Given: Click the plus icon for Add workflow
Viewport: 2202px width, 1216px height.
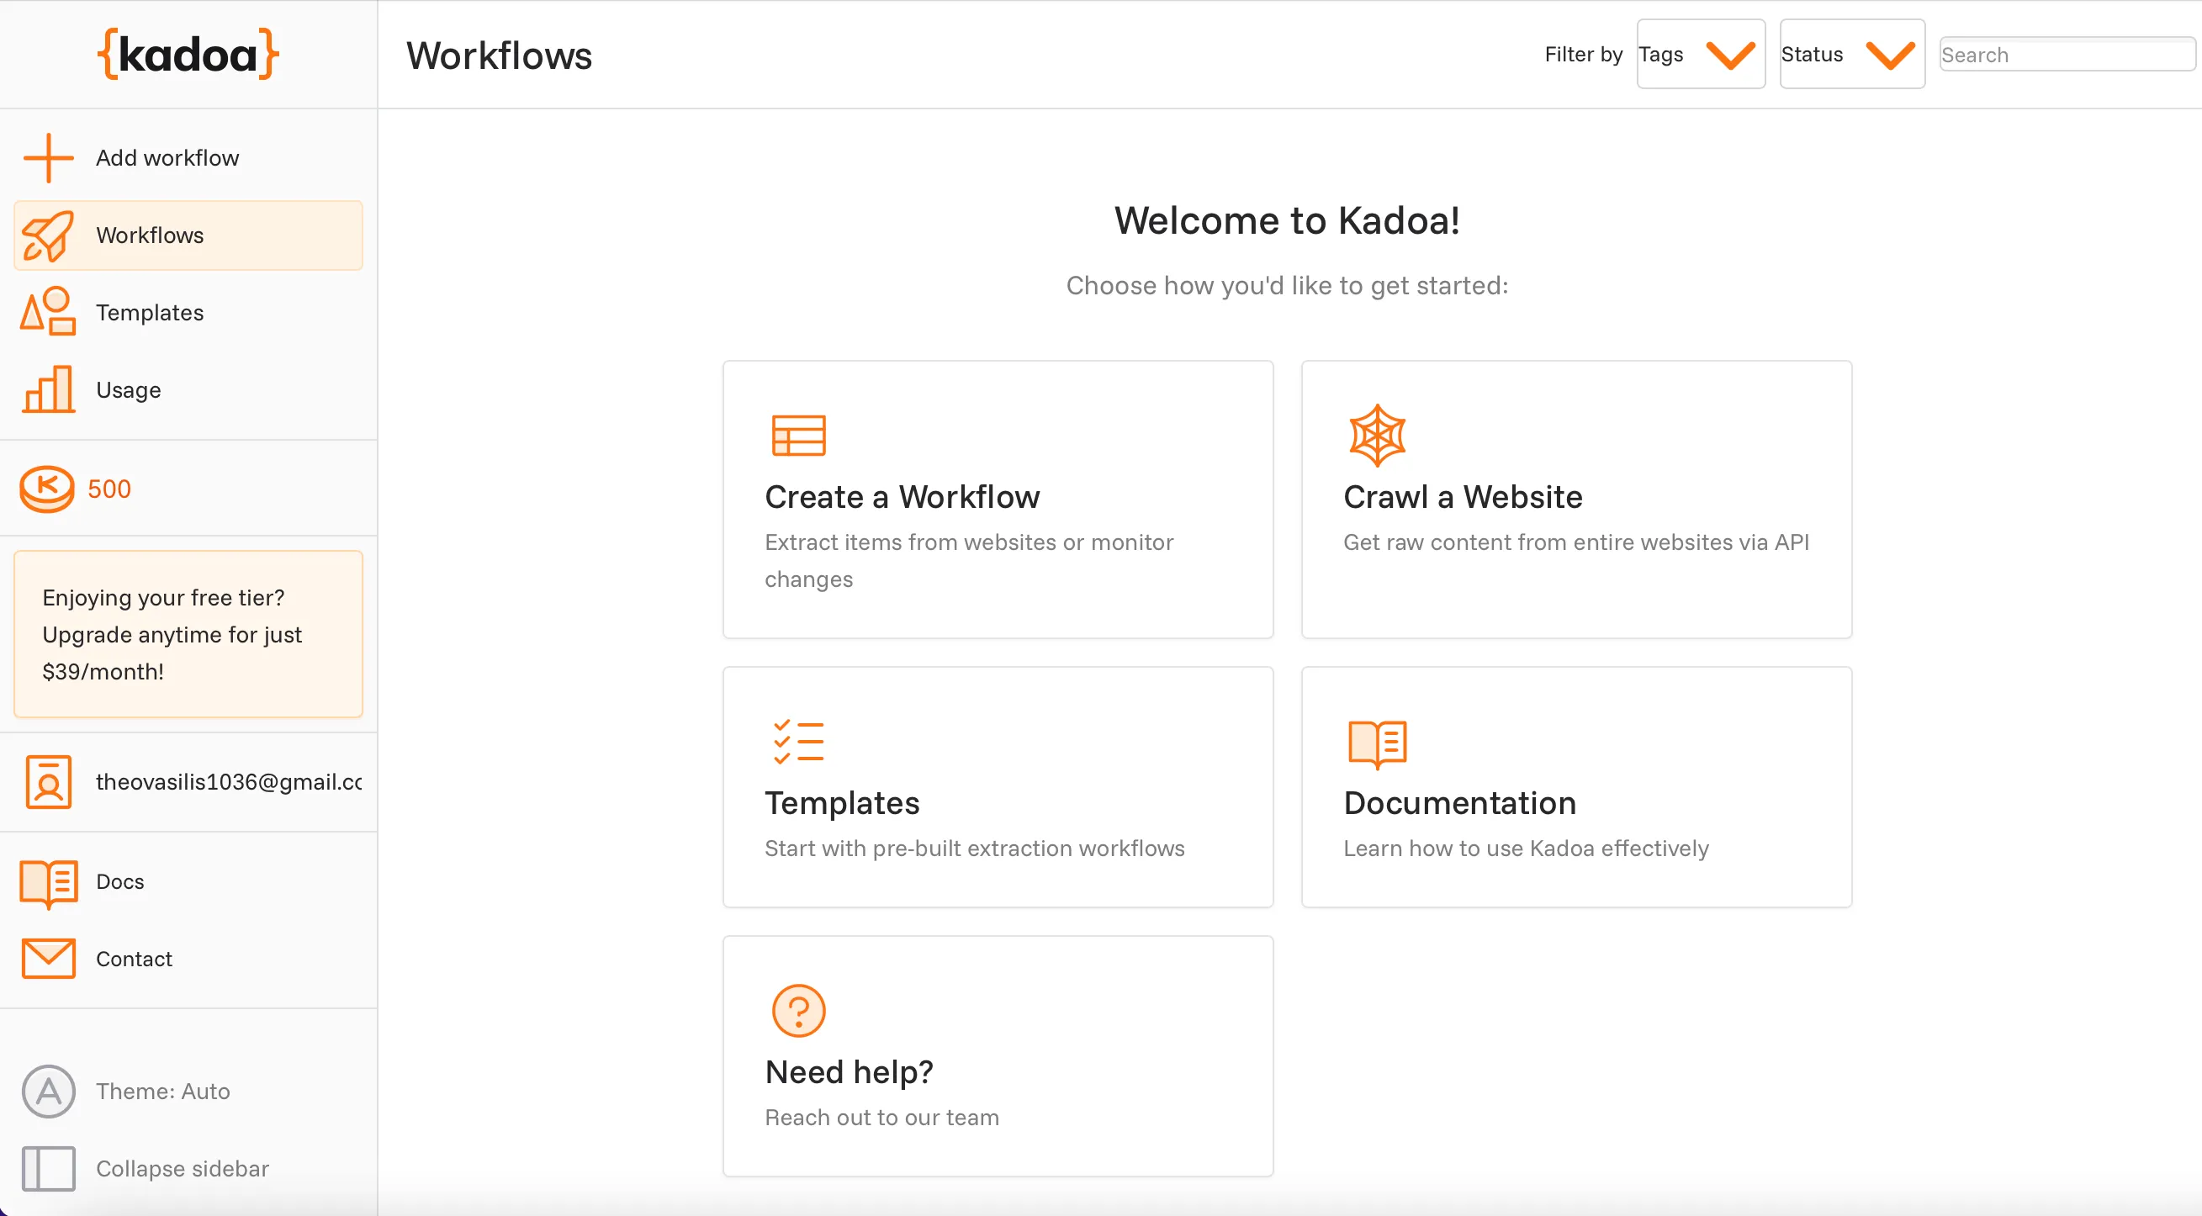Looking at the screenshot, I should [49, 158].
